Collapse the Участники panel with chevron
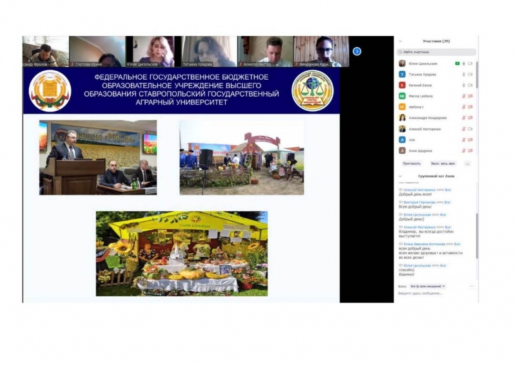This screenshot has width=516, height=365. pyautogui.click(x=401, y=41)
